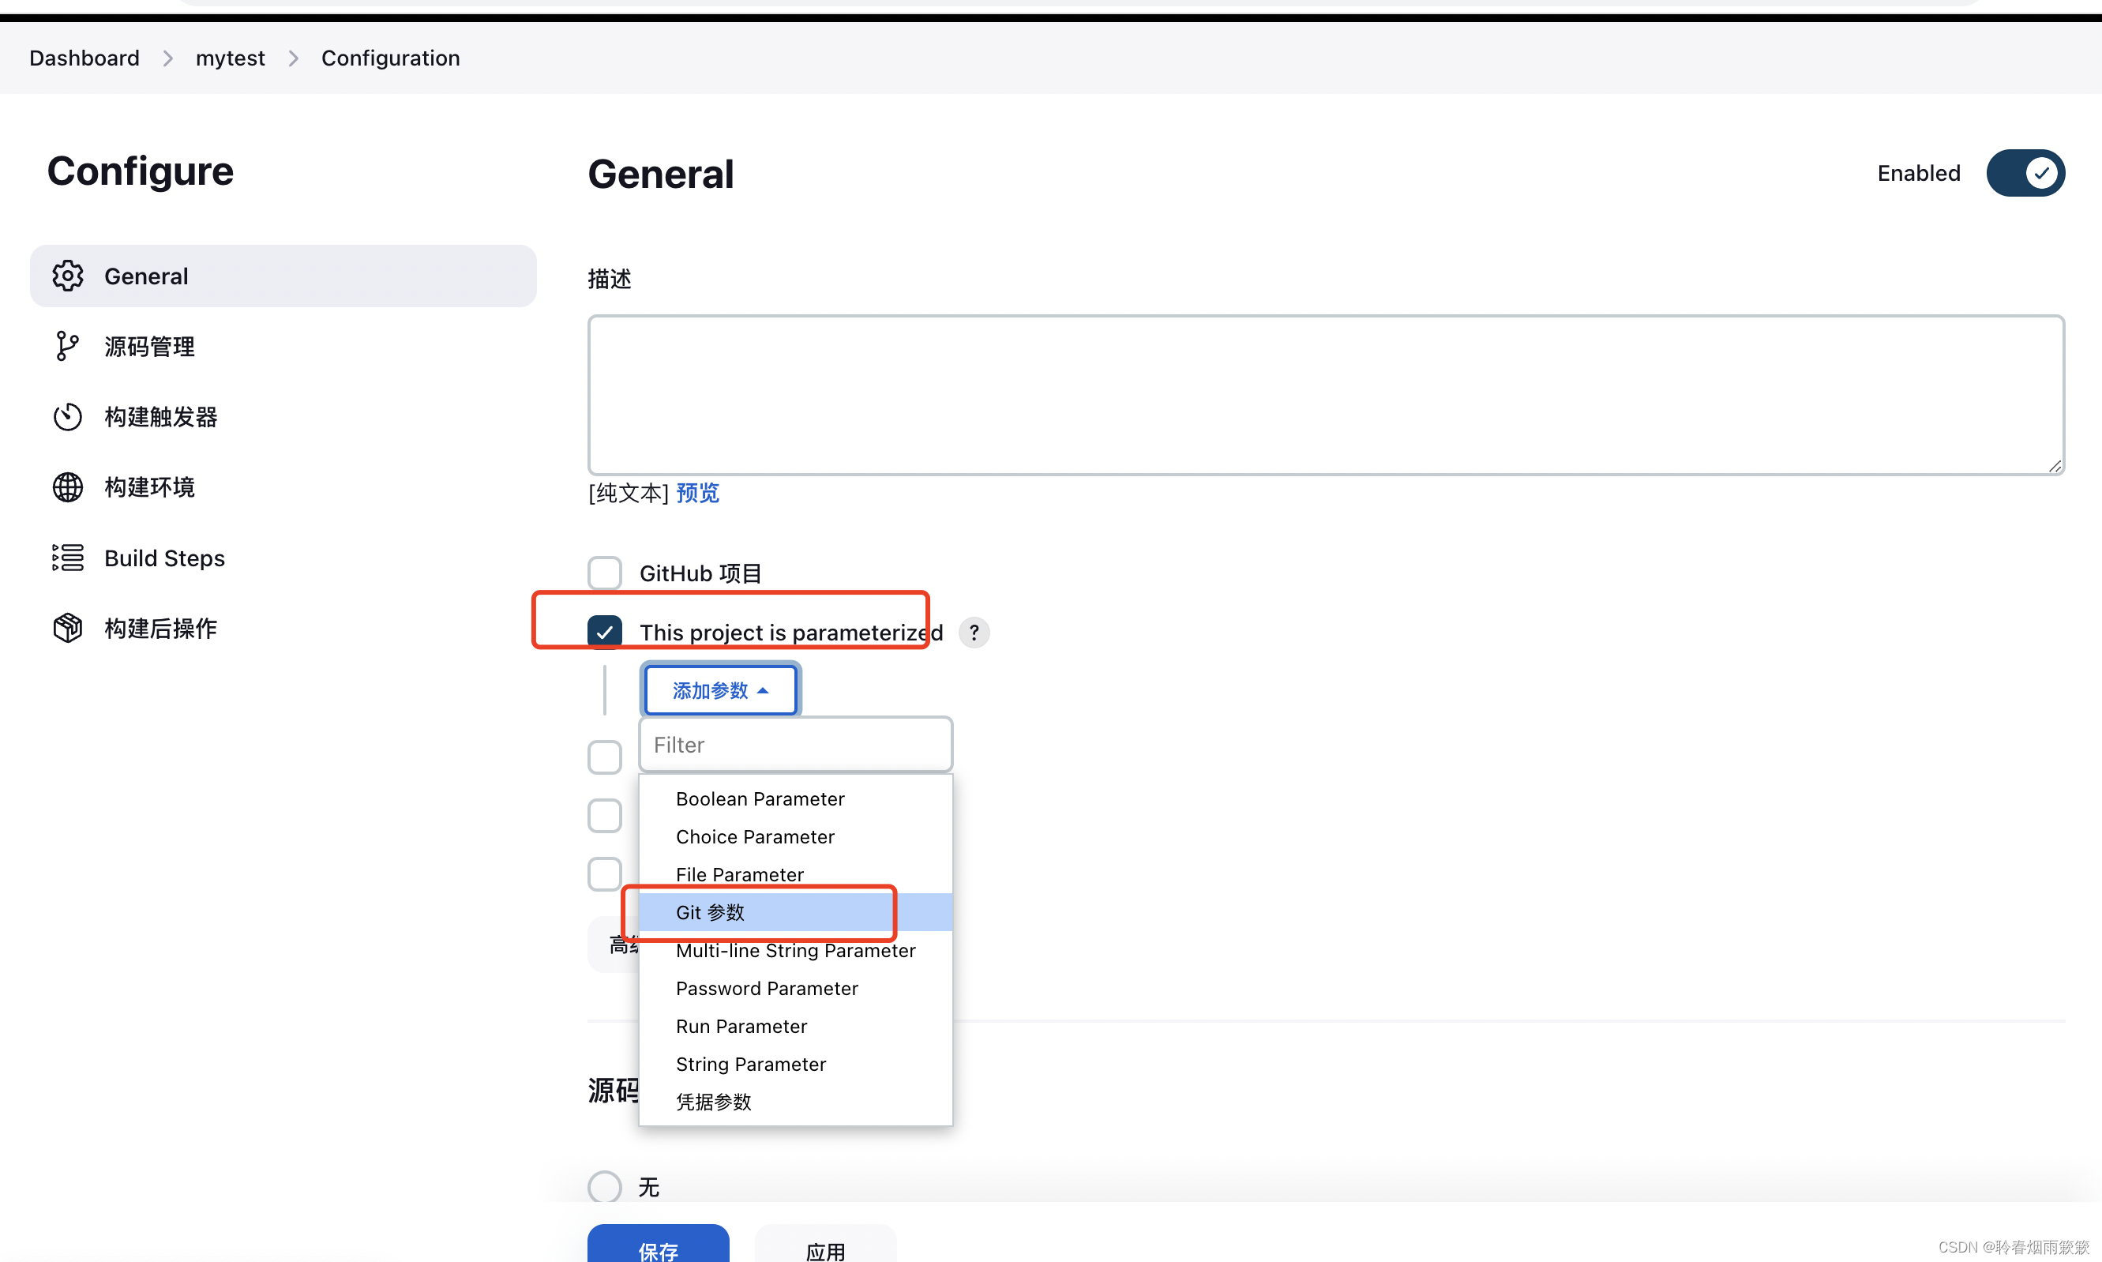Viewport: 2102px width, 1262px height.
Task: Jump to 构建环境 section in sidebar
Action: (x=283, y=487)
